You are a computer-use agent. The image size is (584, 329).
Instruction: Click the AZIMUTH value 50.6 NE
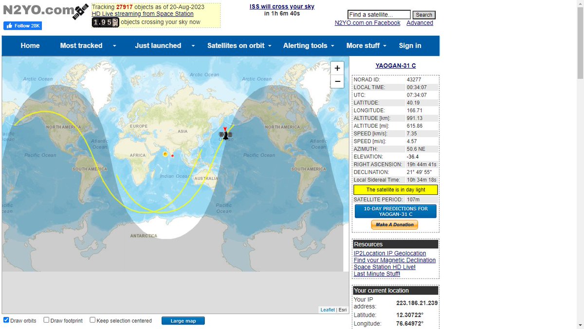[417, 149]
